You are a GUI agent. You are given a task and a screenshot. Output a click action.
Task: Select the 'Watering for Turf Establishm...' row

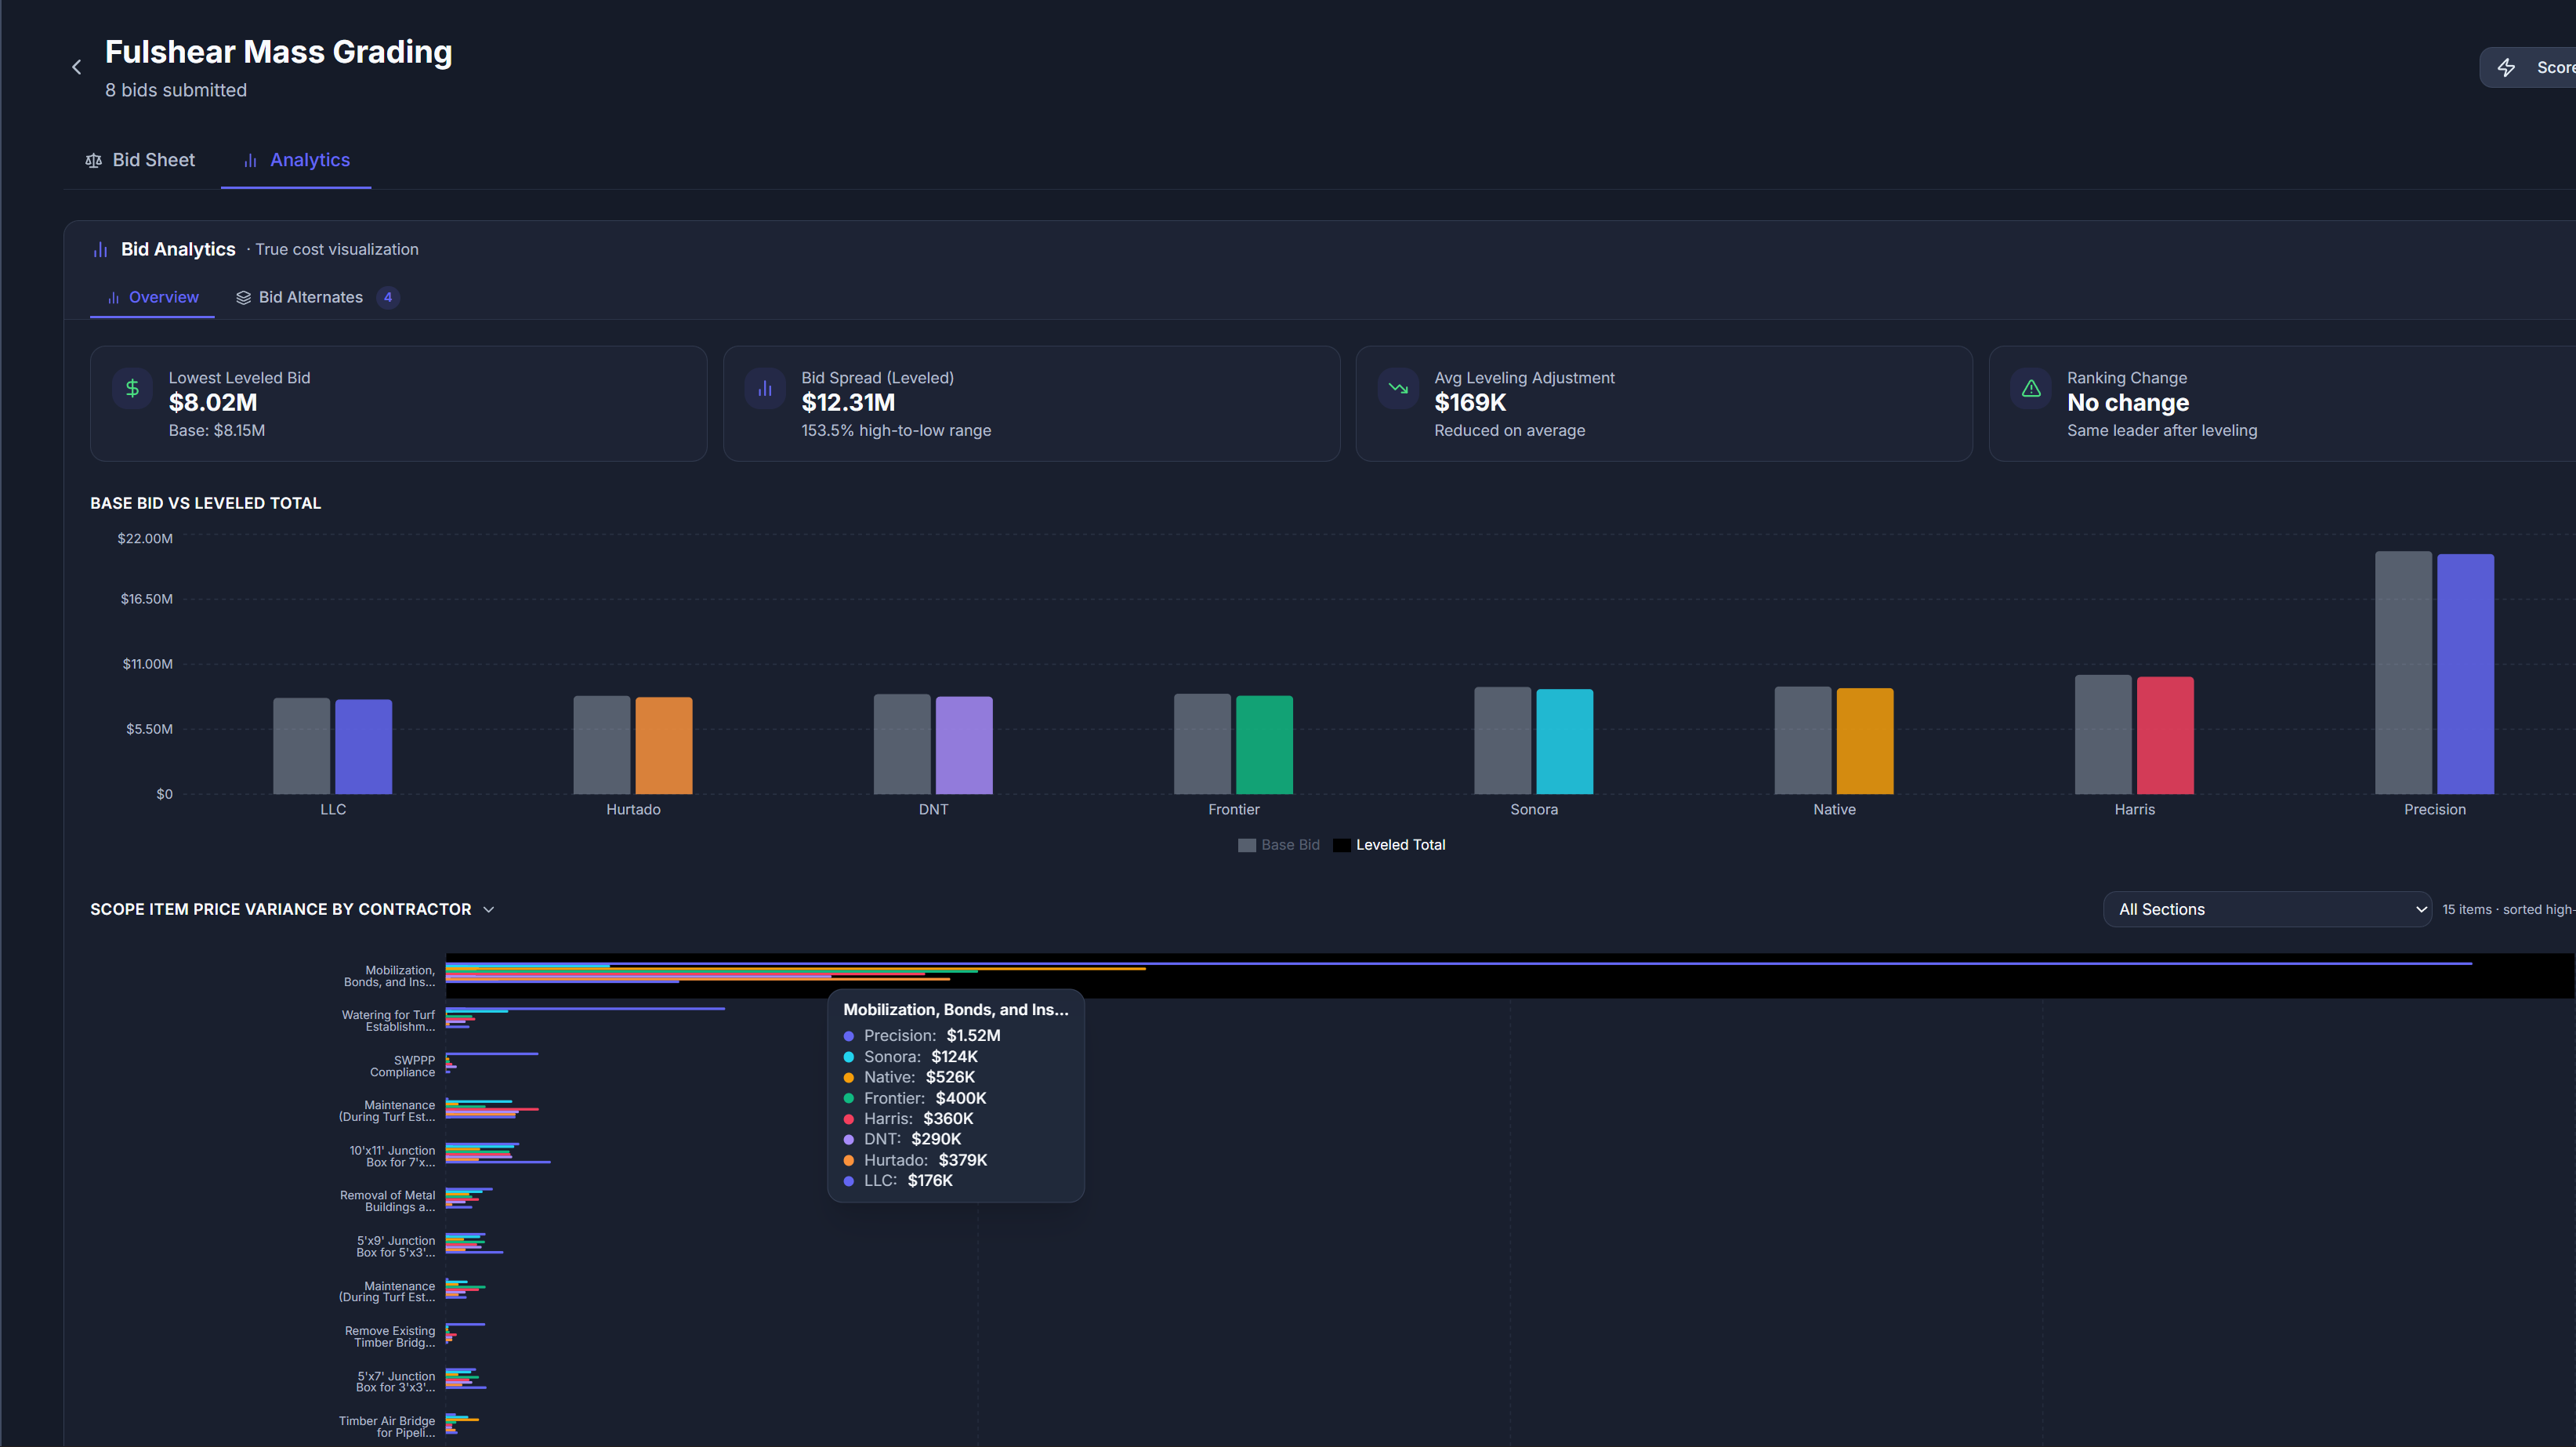coord(388,1021)
